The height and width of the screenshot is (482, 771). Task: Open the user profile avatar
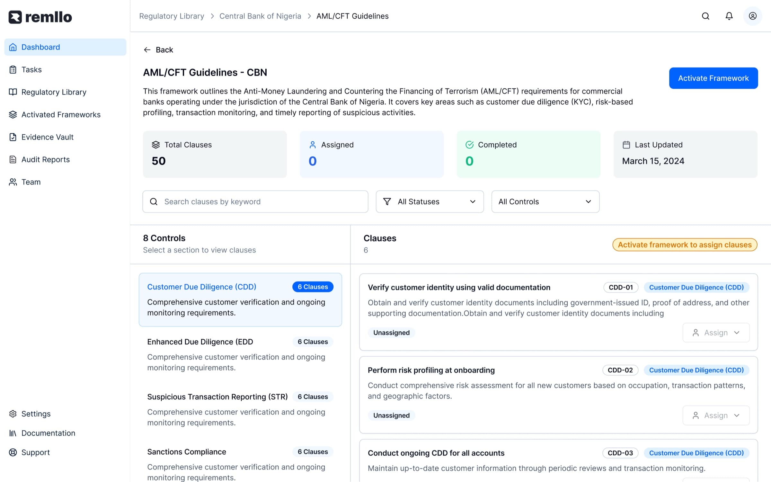coord(753,16)
